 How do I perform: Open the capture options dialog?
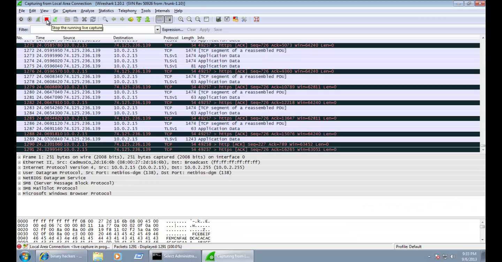pyautogui.click(x=30, y=19)
